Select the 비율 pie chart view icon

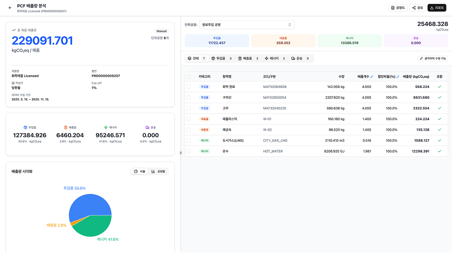pos(137,171)
